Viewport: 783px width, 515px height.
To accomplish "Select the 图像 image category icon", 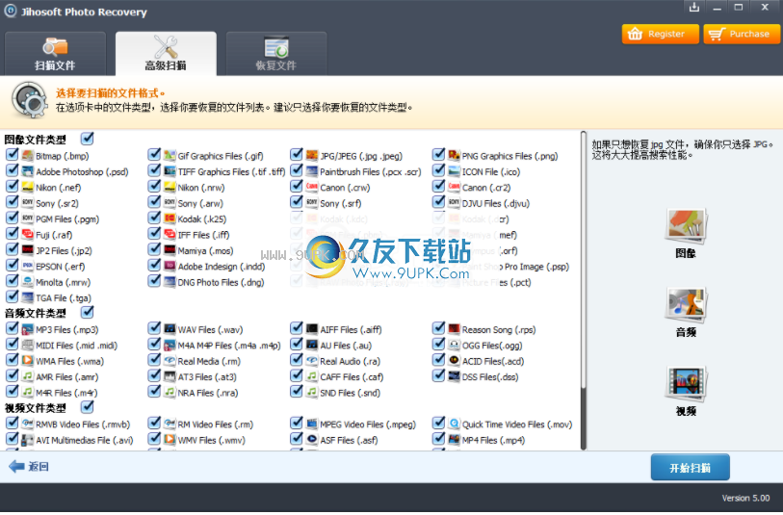I will 686,226.
